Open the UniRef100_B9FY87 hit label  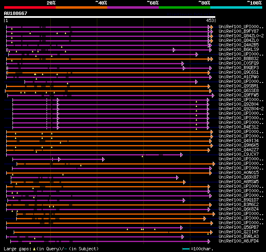pyautogui.click(x=239, y=31)
